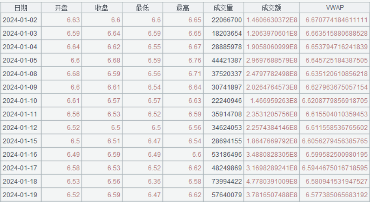This screenshot has width=370, height=202.
Task: Click highest price 6.76 on 2024-01-05
Action: pos(195,60)
